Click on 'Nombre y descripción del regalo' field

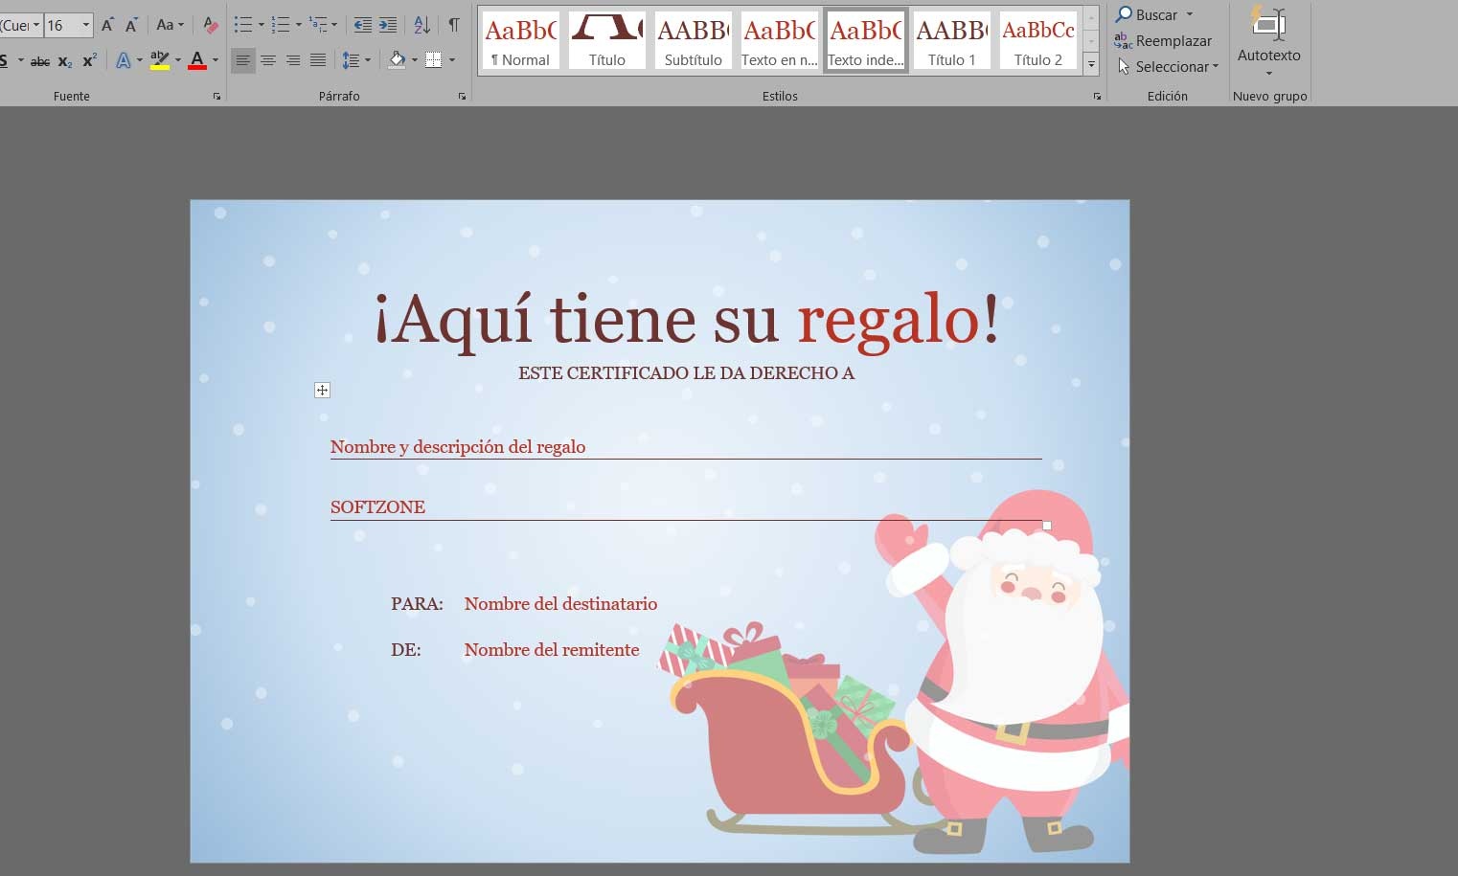click(458, 447)
